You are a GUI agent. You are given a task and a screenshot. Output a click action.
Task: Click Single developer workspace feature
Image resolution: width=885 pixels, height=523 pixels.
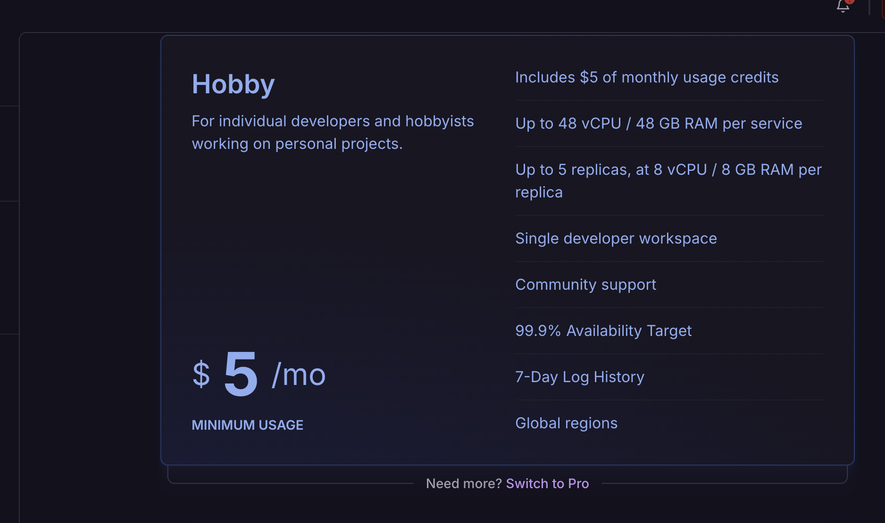[x=616, y=238]
